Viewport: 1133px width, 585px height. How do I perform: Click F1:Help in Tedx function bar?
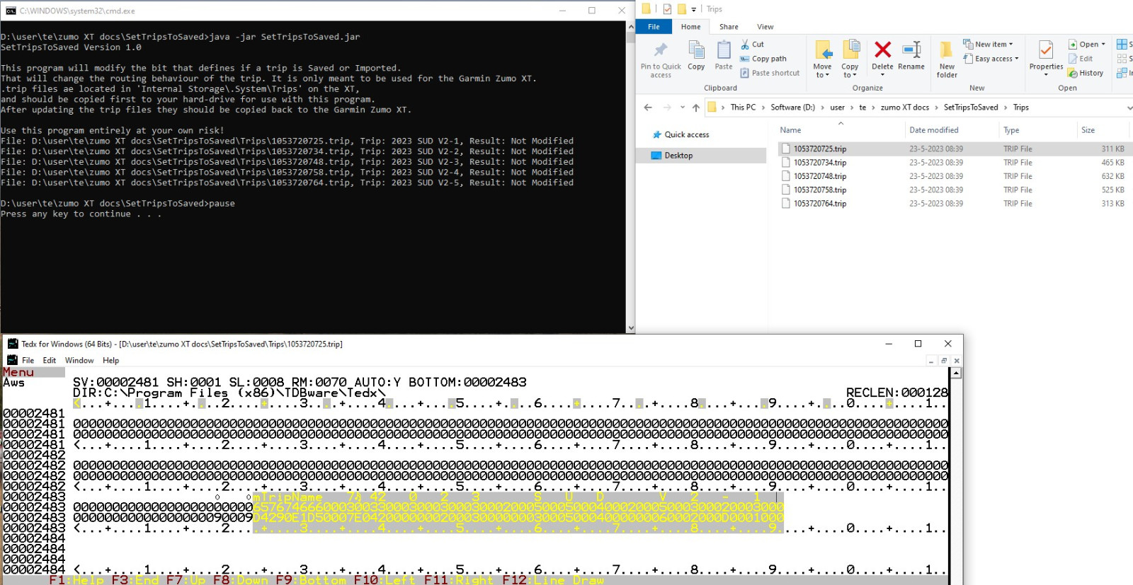click(76, 580)
